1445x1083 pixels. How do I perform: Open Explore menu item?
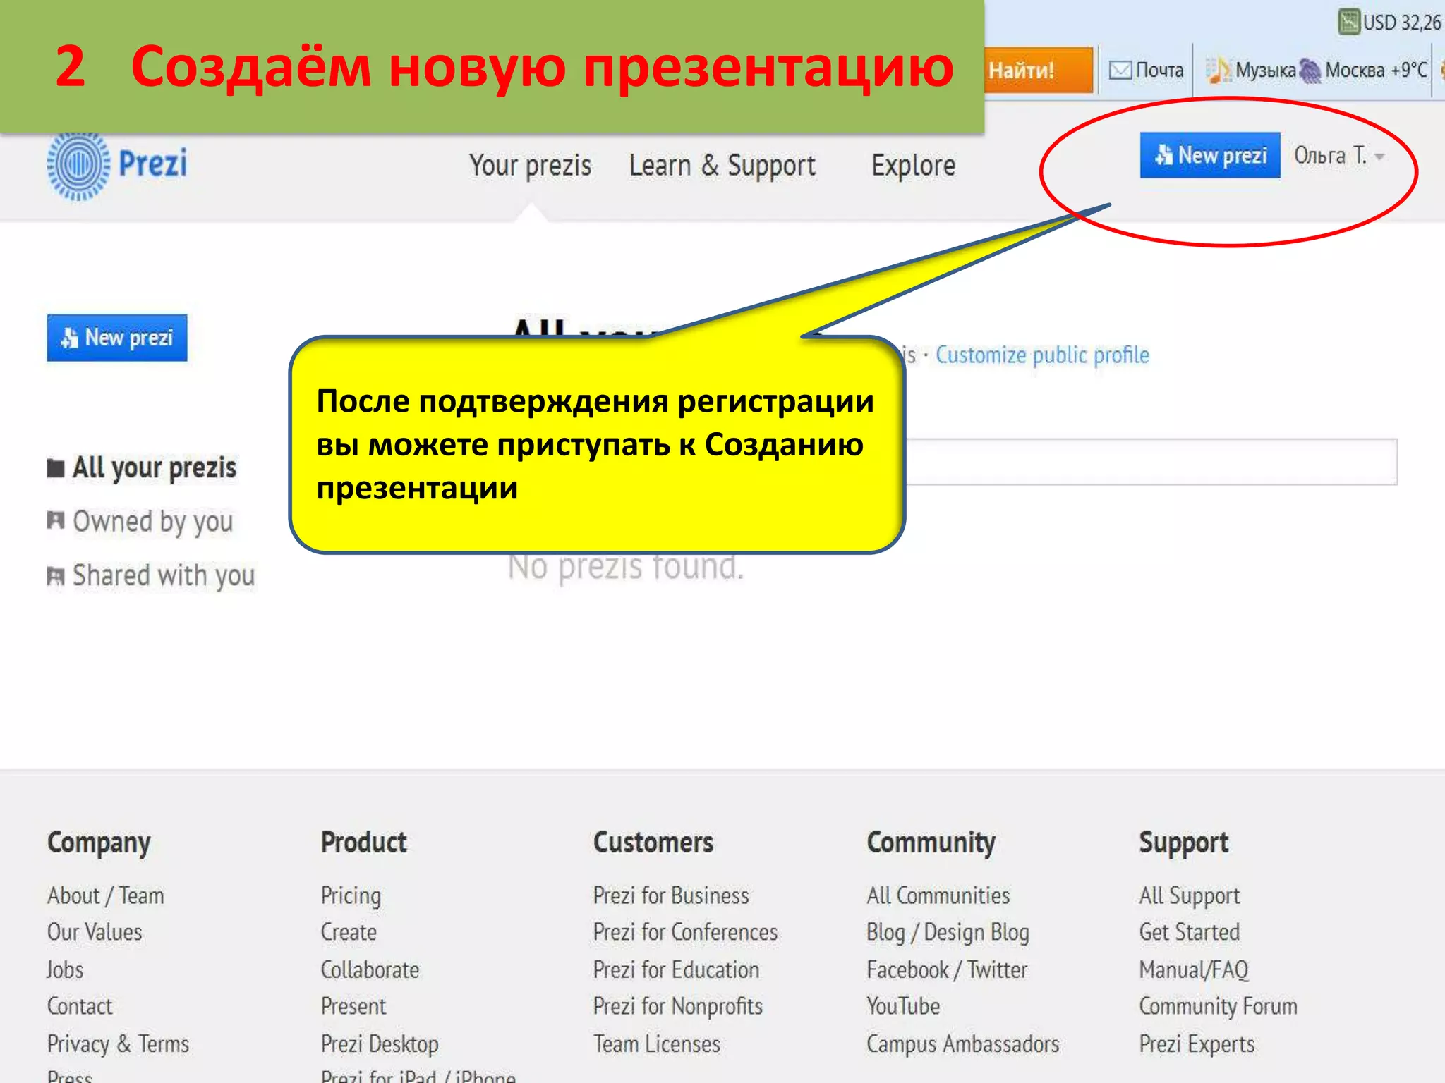pos(913,166)
